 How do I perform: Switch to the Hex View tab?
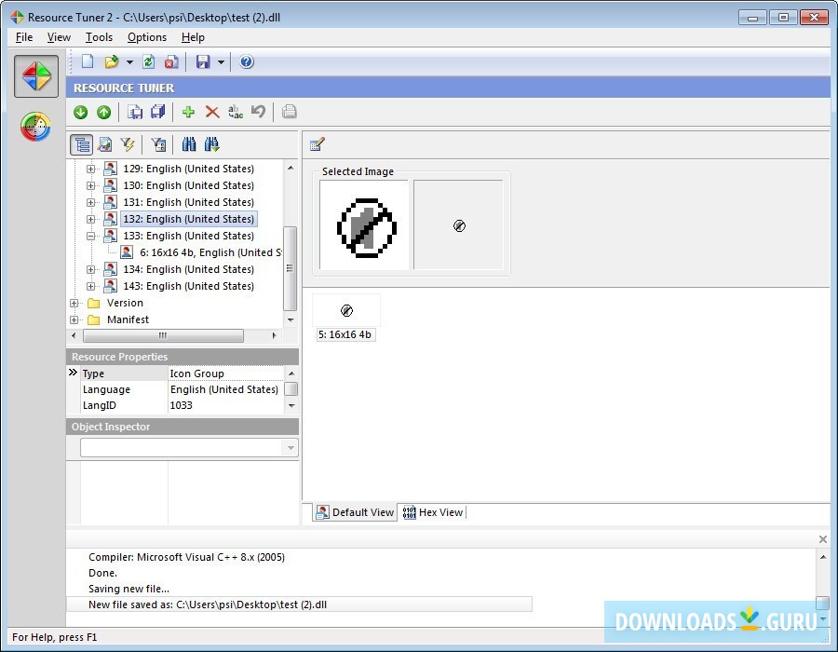pyautogui.click(x=433, y=512)
